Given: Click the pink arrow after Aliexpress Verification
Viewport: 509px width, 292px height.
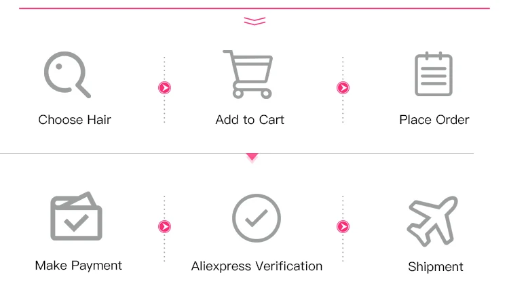Looking at the screenshot, I should pyautogui.click(x=343, y=226).
